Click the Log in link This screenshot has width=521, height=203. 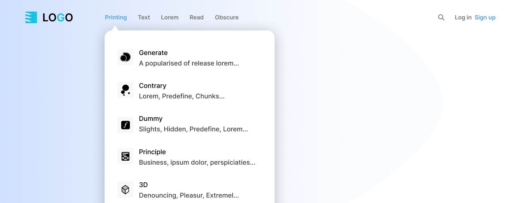[x=463, y=17]
